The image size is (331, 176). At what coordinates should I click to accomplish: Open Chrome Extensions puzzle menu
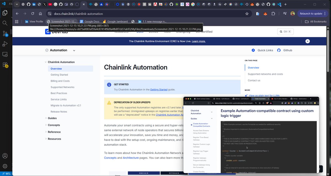(273, 14)
